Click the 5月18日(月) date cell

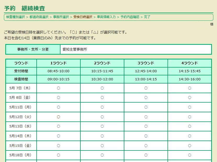pos(21,155)
